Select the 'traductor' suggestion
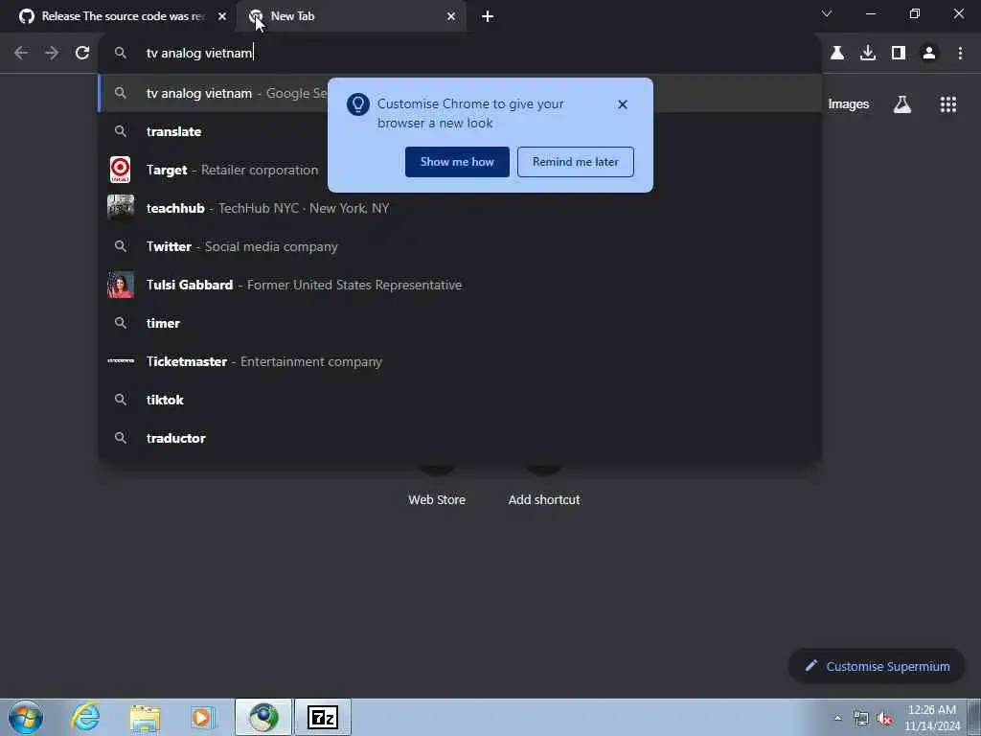This screenshot has width=981, height=736. point(460,438)
